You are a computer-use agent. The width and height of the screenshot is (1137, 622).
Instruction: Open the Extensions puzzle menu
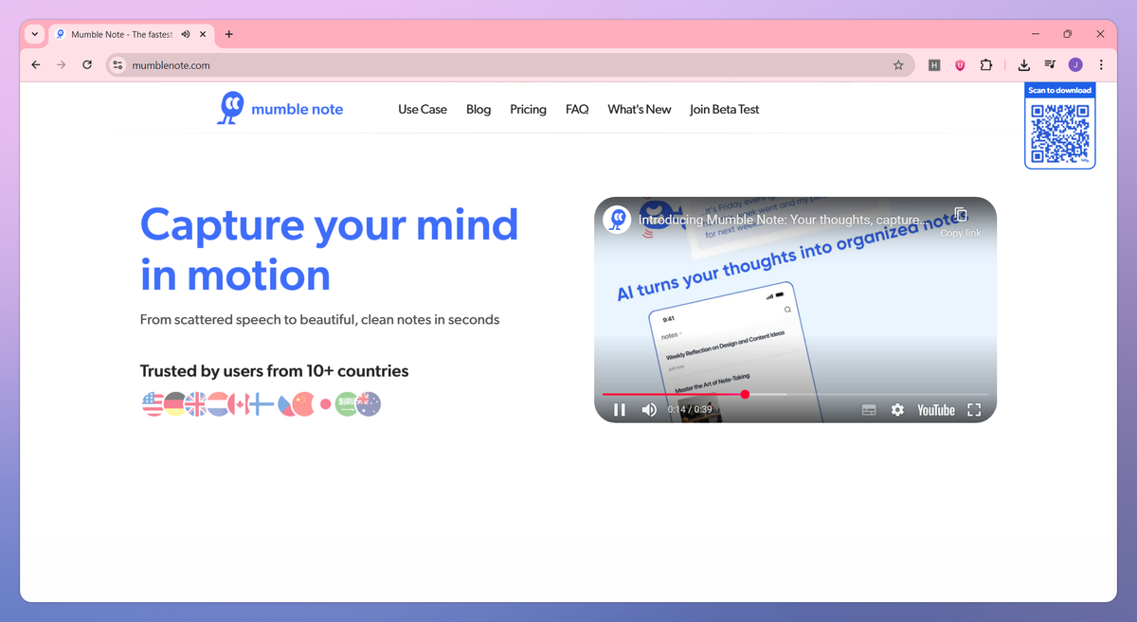(986, 65)
